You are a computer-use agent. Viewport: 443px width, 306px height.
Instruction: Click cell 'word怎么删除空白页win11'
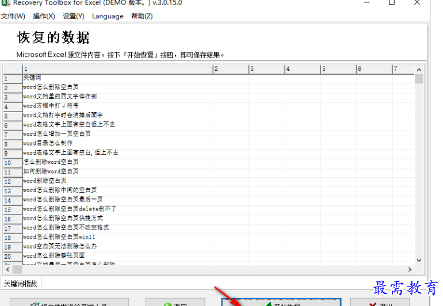117,237
